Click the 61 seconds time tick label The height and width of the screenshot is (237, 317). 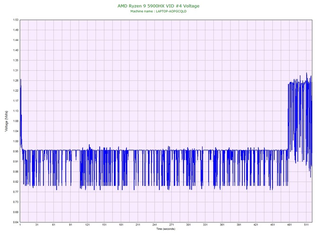point(53,225)
